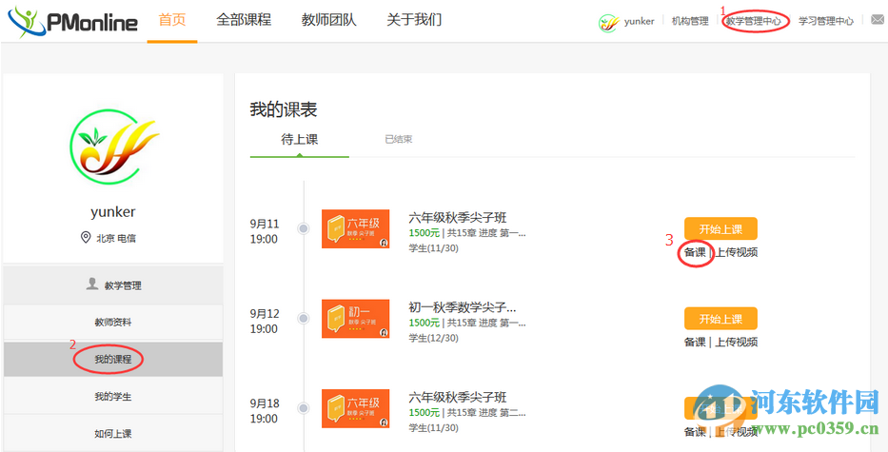Open 全部课程 in the navigation
888x452 pixels.
tap(244, 20)
